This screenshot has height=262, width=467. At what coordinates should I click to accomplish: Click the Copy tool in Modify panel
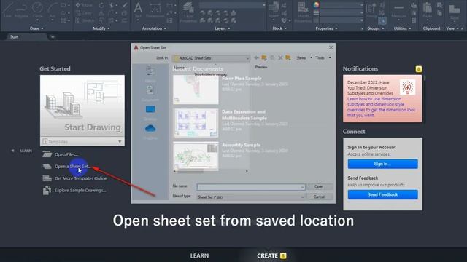pyautogui.click(x=84, y=13)
